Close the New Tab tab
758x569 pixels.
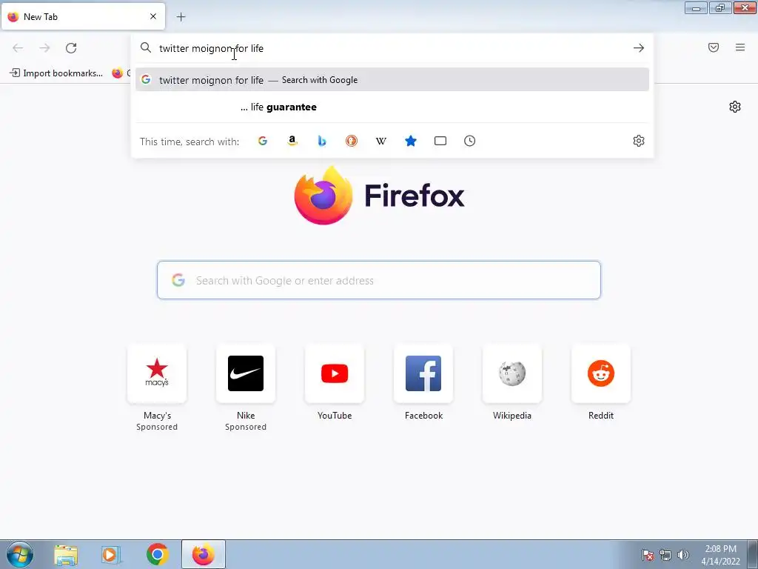point(153,16)
